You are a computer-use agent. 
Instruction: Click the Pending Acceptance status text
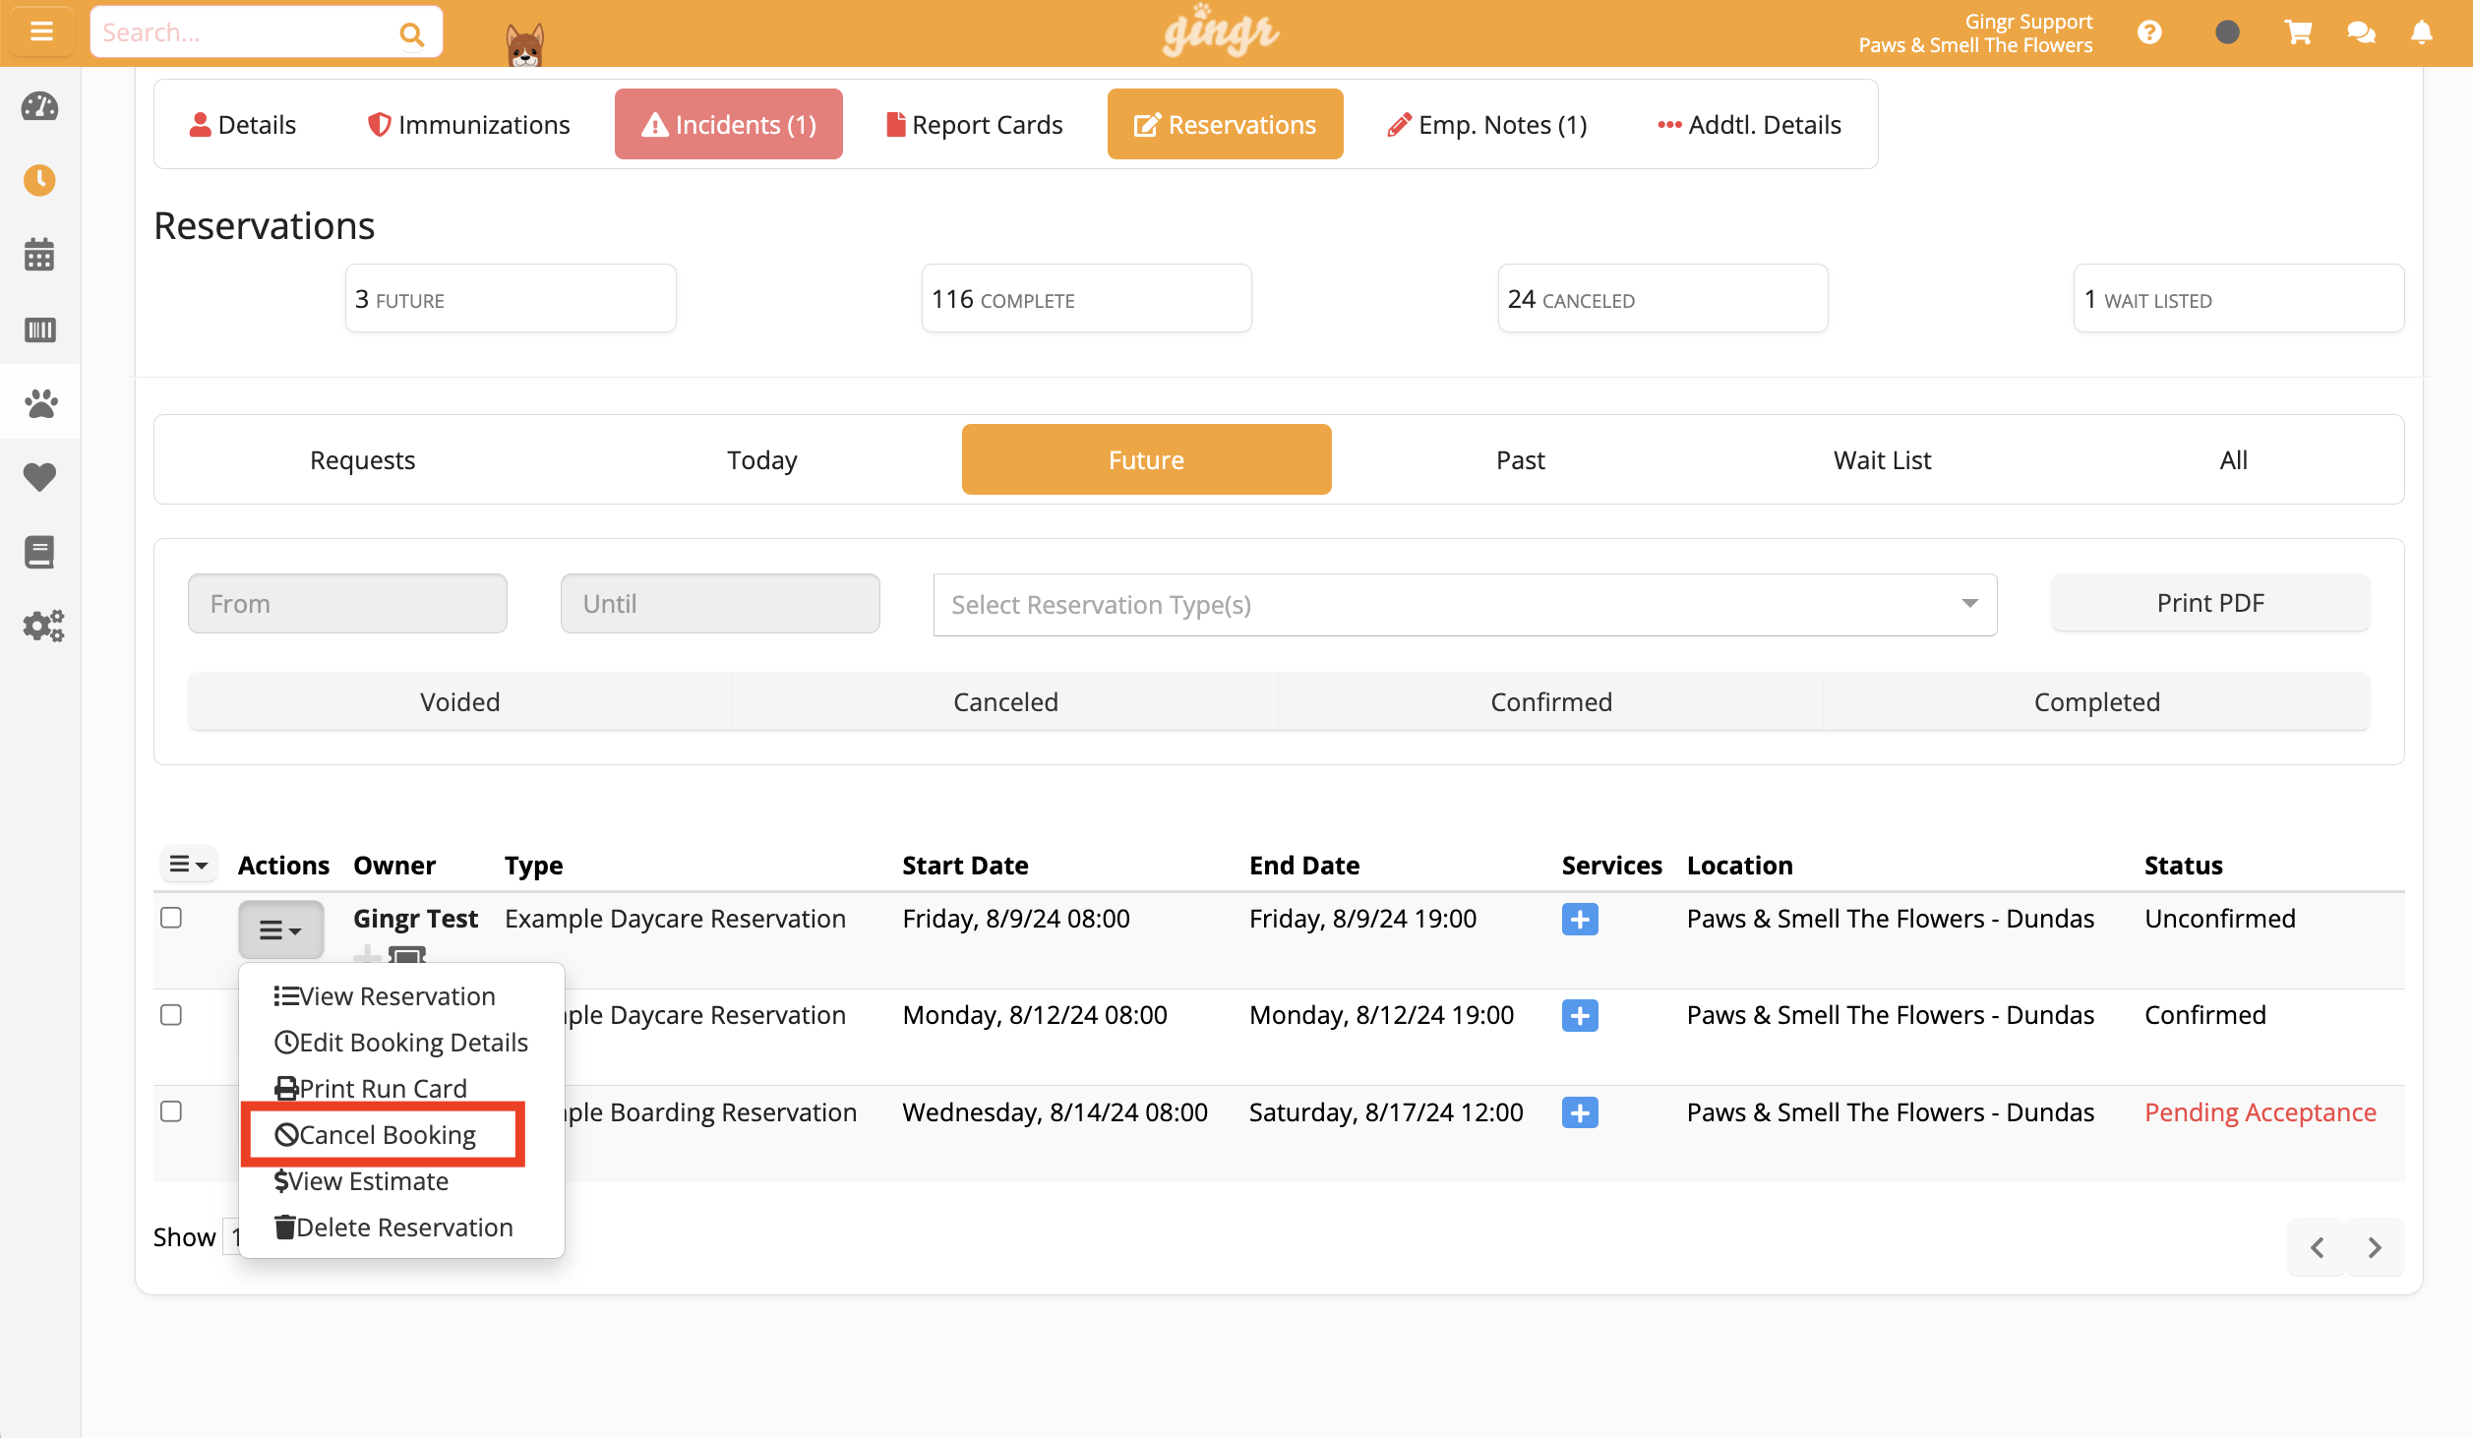(2260, 1111)
